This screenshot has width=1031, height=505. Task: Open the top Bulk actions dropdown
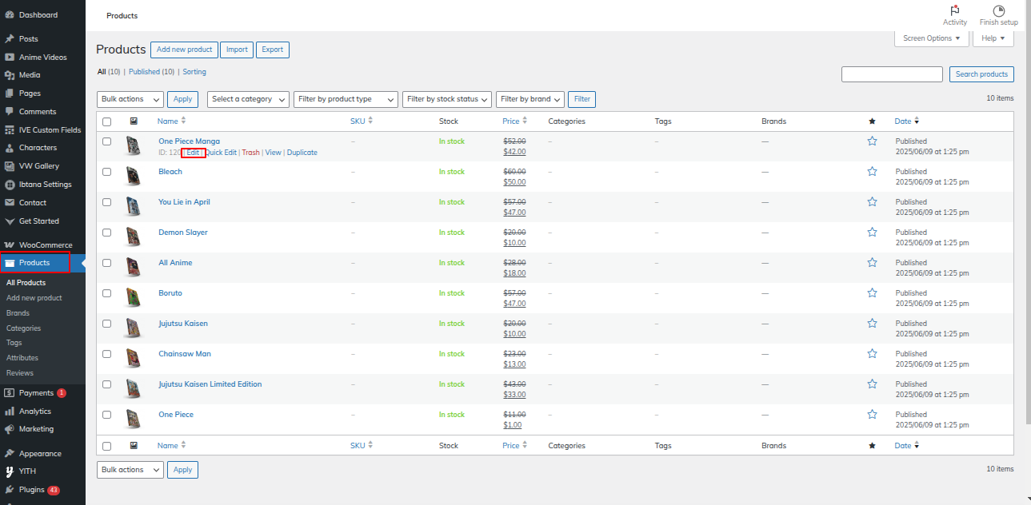click(x=130, y=99)
